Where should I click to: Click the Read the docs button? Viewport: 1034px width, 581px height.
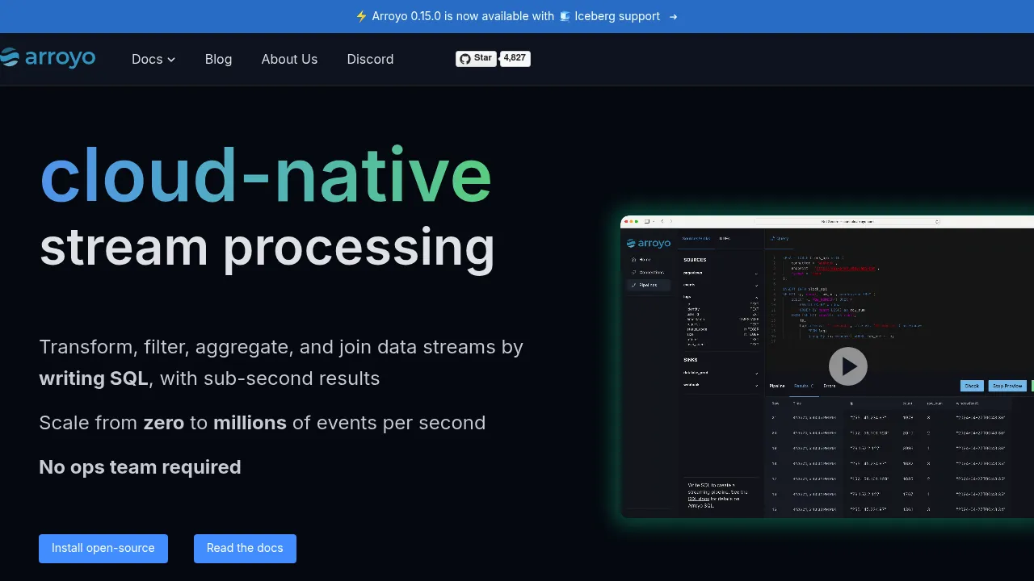[x=245, y=549]
